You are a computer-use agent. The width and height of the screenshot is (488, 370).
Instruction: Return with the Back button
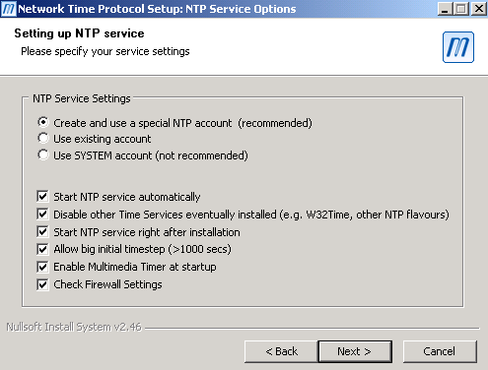[281, 351]
